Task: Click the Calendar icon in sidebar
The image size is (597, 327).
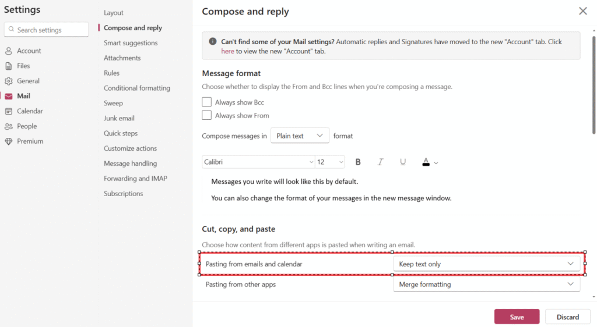Action: 9,111
